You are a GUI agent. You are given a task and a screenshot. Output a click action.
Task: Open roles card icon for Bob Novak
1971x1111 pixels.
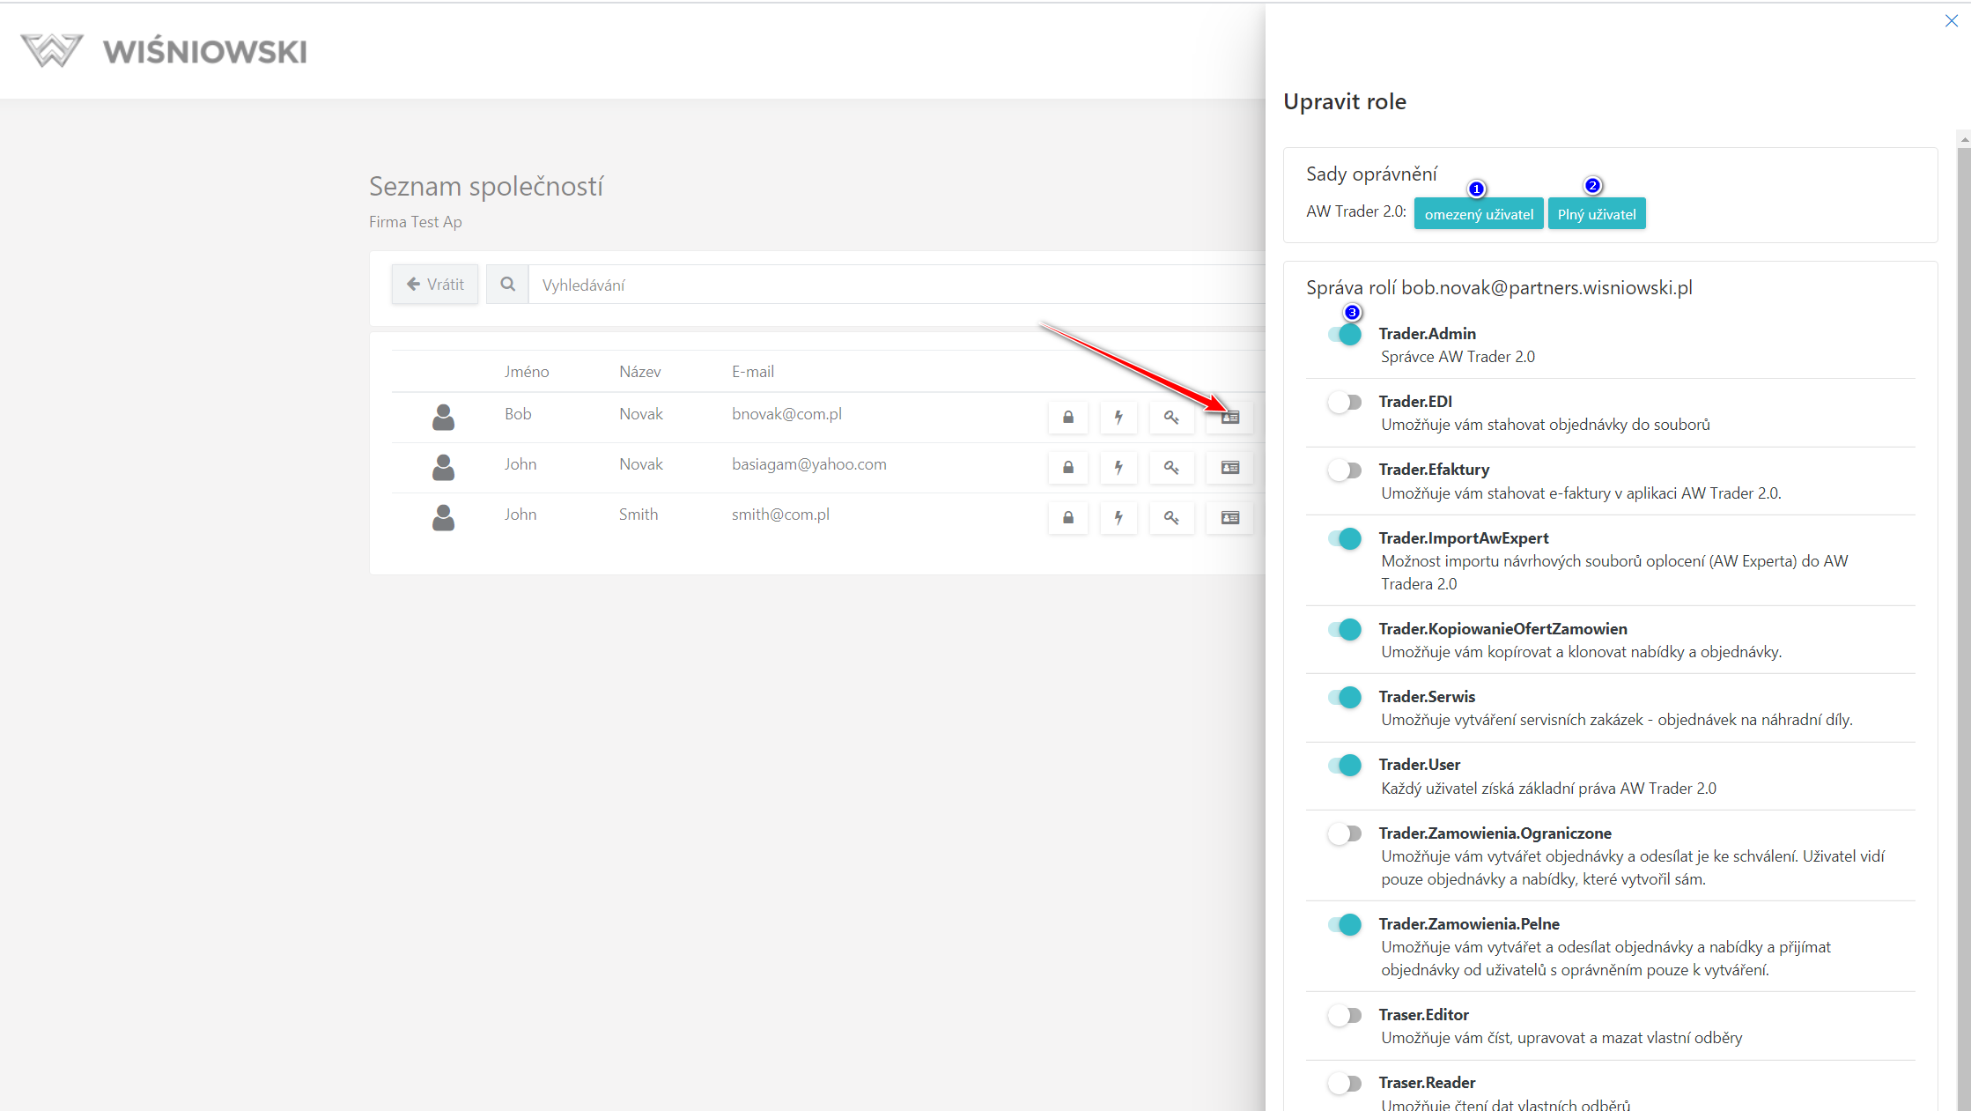[x=1229, y=417]
